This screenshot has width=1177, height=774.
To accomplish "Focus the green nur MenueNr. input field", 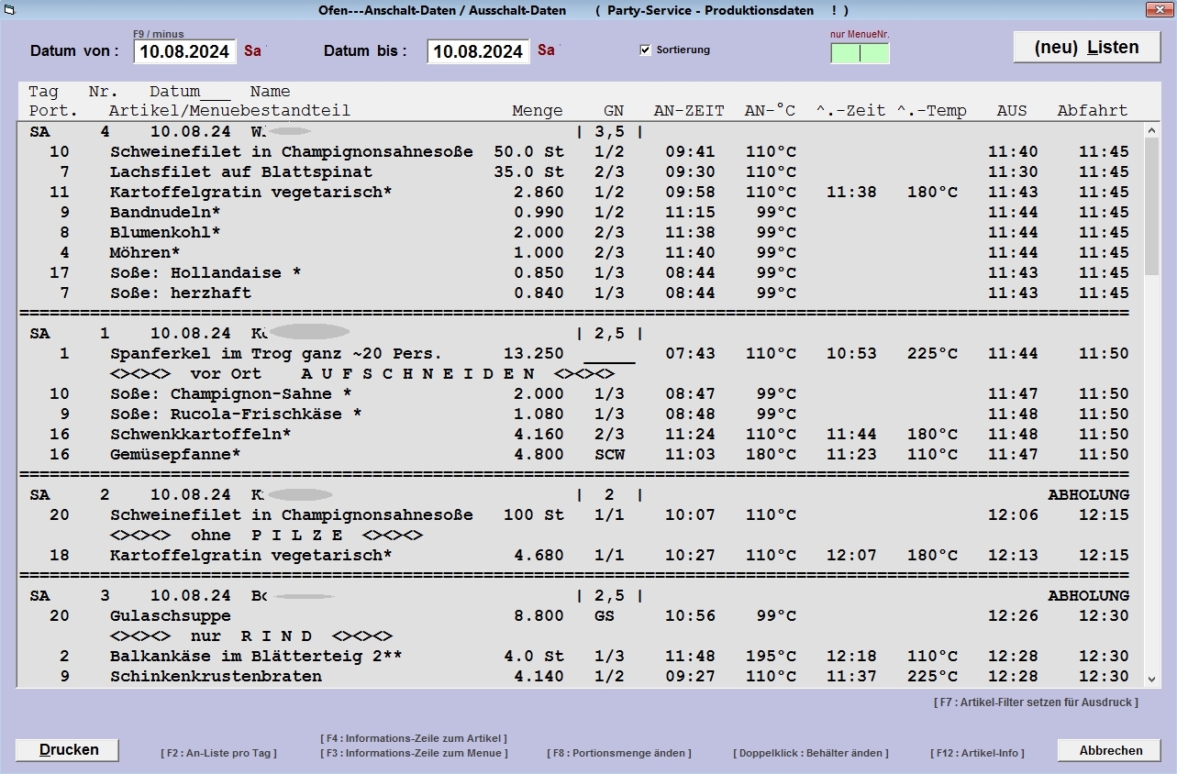I will [860, 53].
